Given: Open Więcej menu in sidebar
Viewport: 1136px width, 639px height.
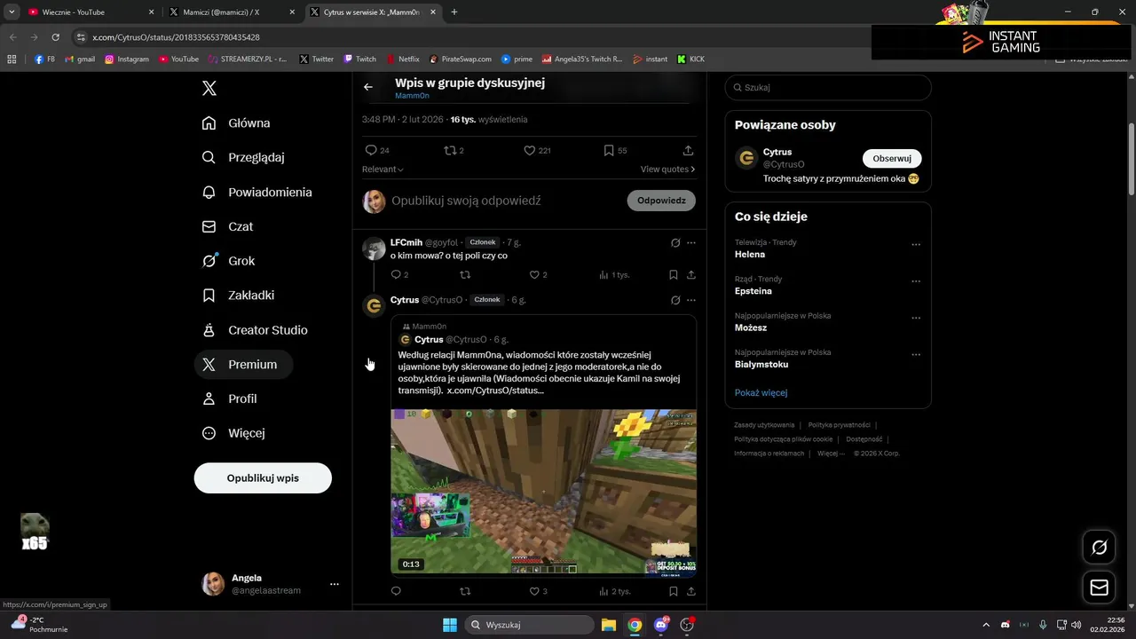Looking at the screenshot, I should tap(233, 433).
